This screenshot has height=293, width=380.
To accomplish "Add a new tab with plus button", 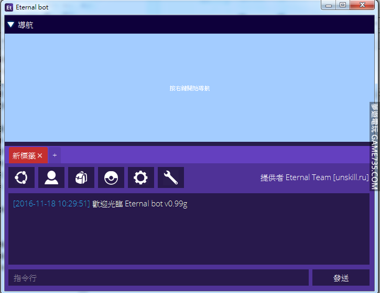I will pyautogui.click(x=55, y=155).
